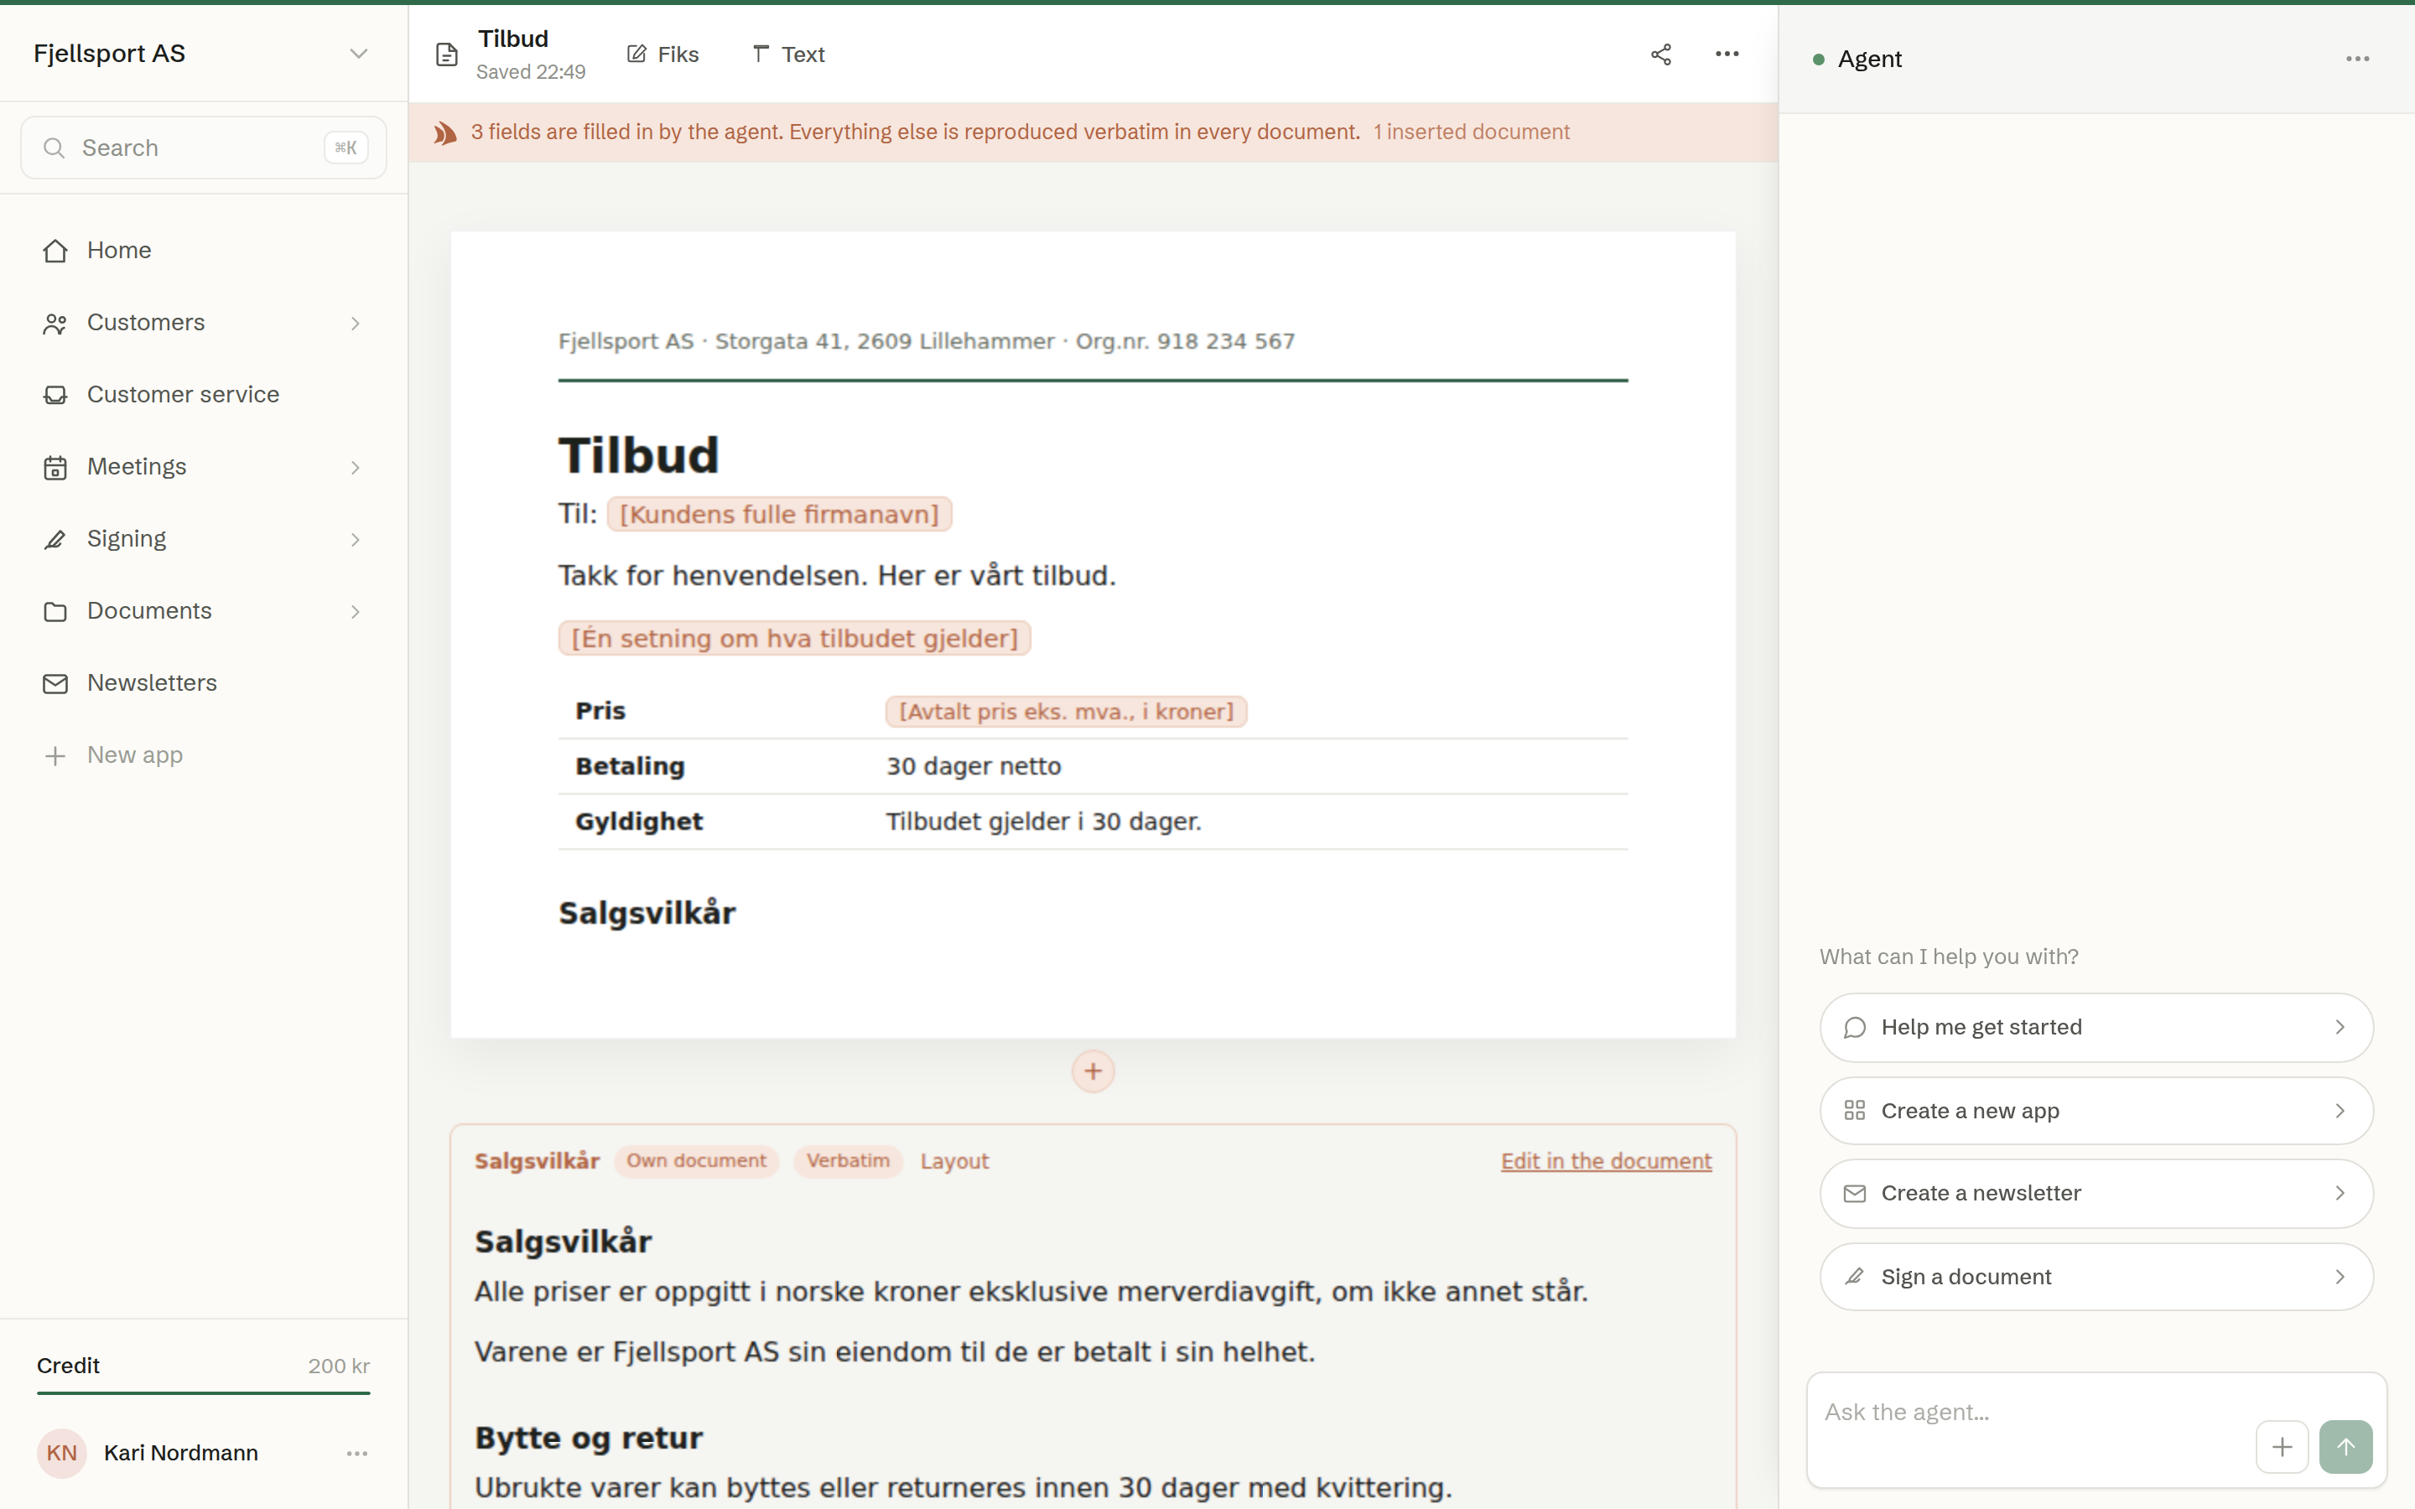Click the Meetings calendar icon
Screen dimensions: 2415x1509
pyautogui.click(x=55, y=467)
